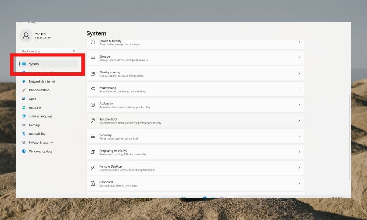The height and width of the screenshot is (220, 367).
Task: Click the Remote Desktop icon
Action: point(92,168)
